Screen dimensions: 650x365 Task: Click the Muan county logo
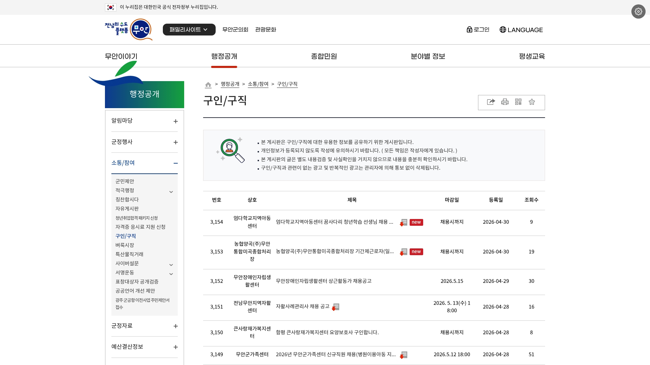coord(129,29)
